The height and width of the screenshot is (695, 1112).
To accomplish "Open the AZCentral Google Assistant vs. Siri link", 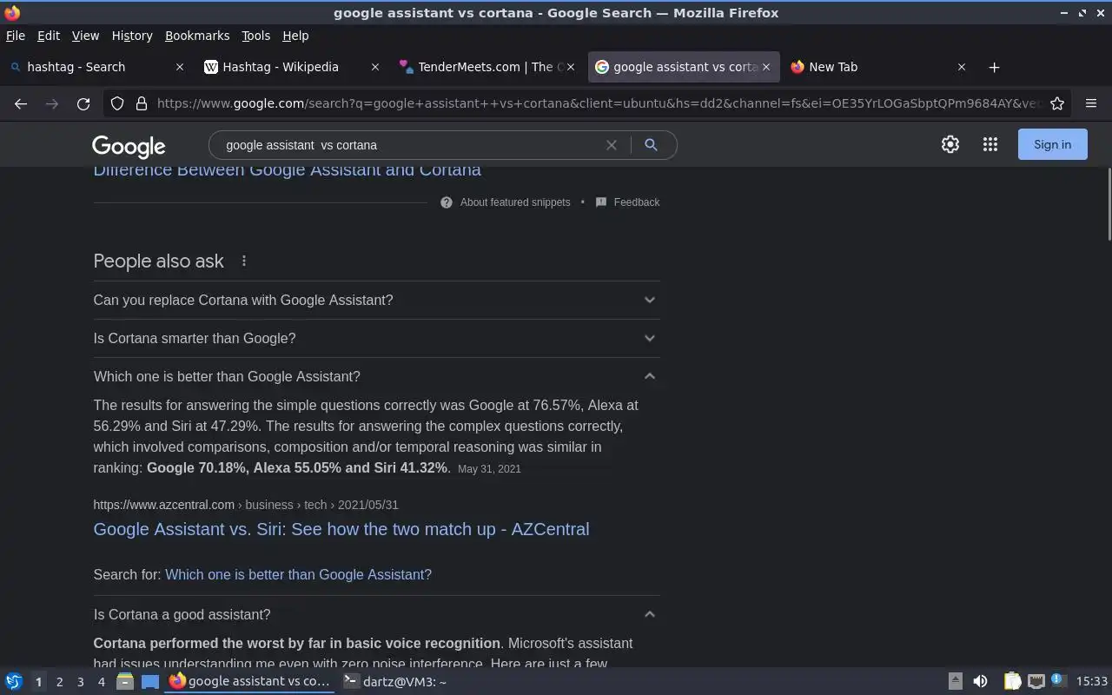I will click(x=341, y=529).
